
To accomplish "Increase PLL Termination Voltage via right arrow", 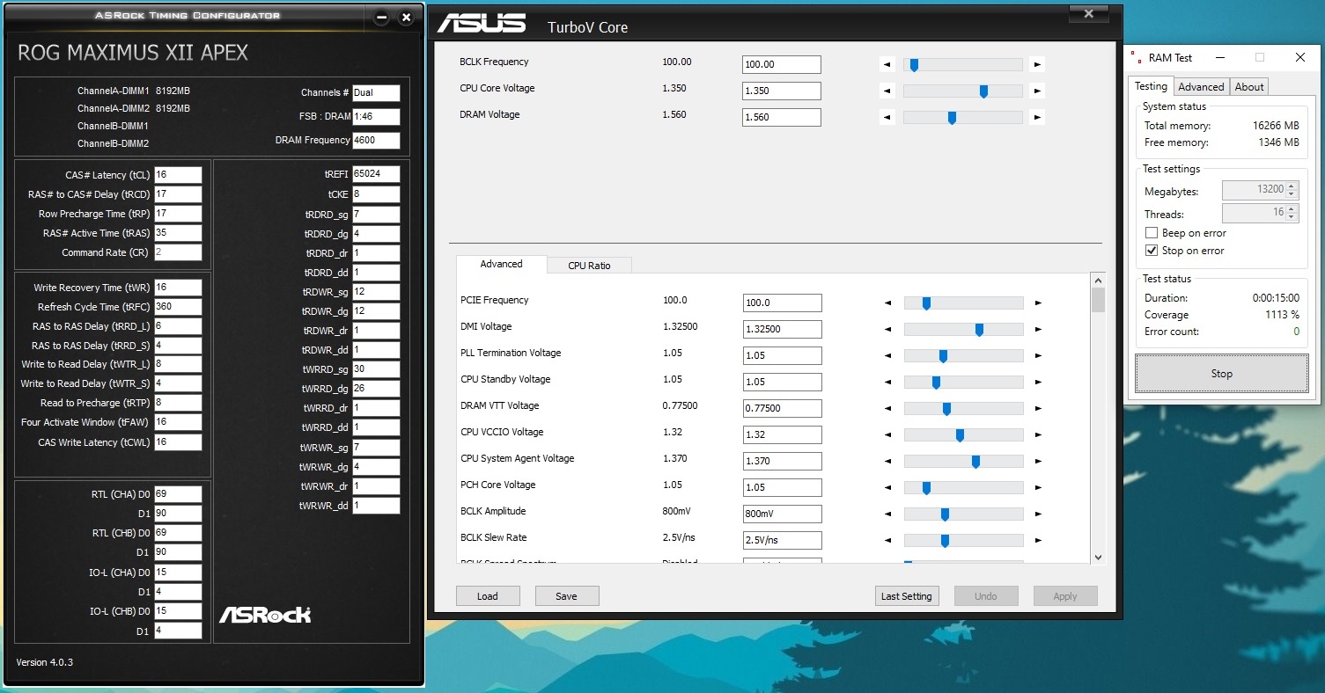I will click(x=1038, y=355).
